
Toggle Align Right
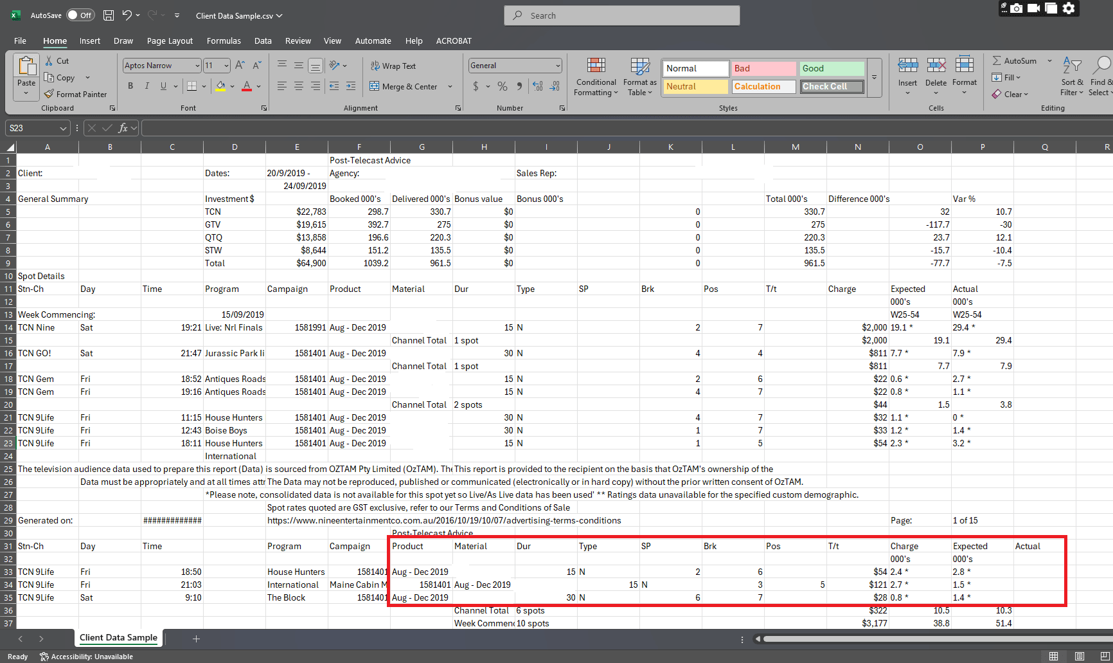315,86
